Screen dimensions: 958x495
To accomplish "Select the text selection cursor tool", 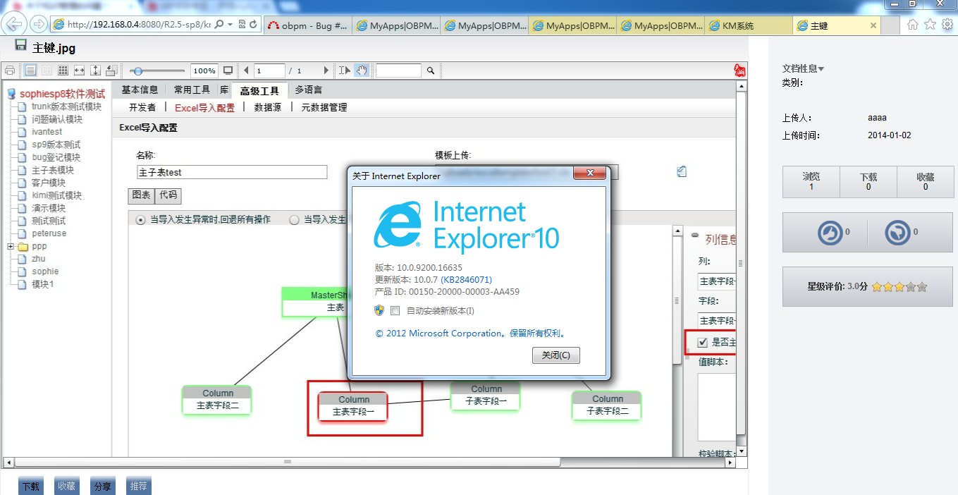I will 344,71.
